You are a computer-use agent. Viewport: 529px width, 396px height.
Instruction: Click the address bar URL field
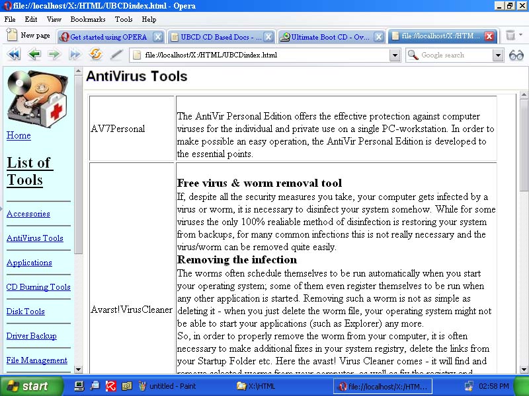(x=264, y=55)
